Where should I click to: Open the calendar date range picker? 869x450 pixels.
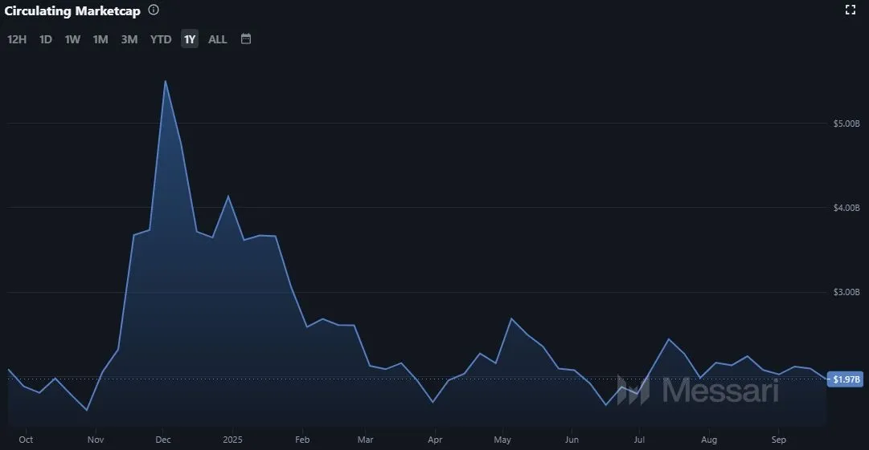pos(246,39)
